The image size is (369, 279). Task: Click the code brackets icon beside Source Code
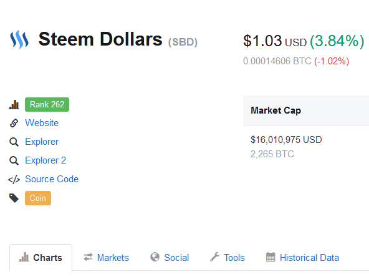pos(14,180)
